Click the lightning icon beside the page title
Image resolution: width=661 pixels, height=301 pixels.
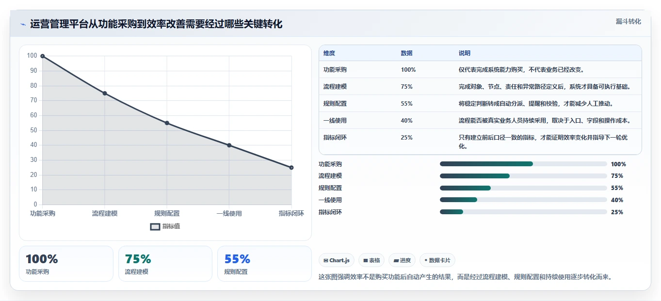(23, 24)
